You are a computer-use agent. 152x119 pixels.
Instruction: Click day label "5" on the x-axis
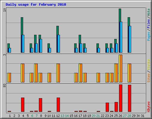tap(28, 116)
